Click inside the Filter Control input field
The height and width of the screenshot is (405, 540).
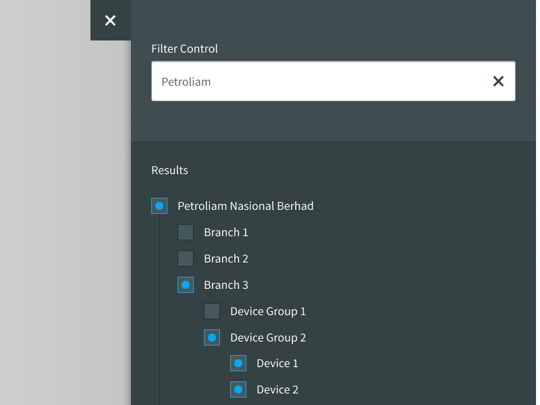[x=317, y=82]
